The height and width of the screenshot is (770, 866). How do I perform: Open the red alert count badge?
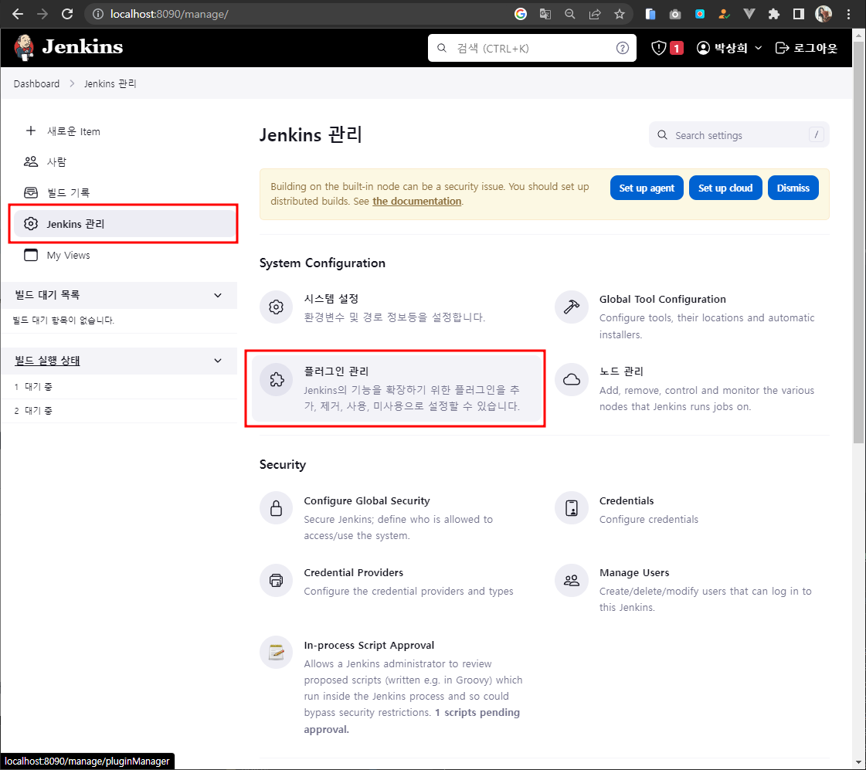pyautogui.click(x=677, y=48)
